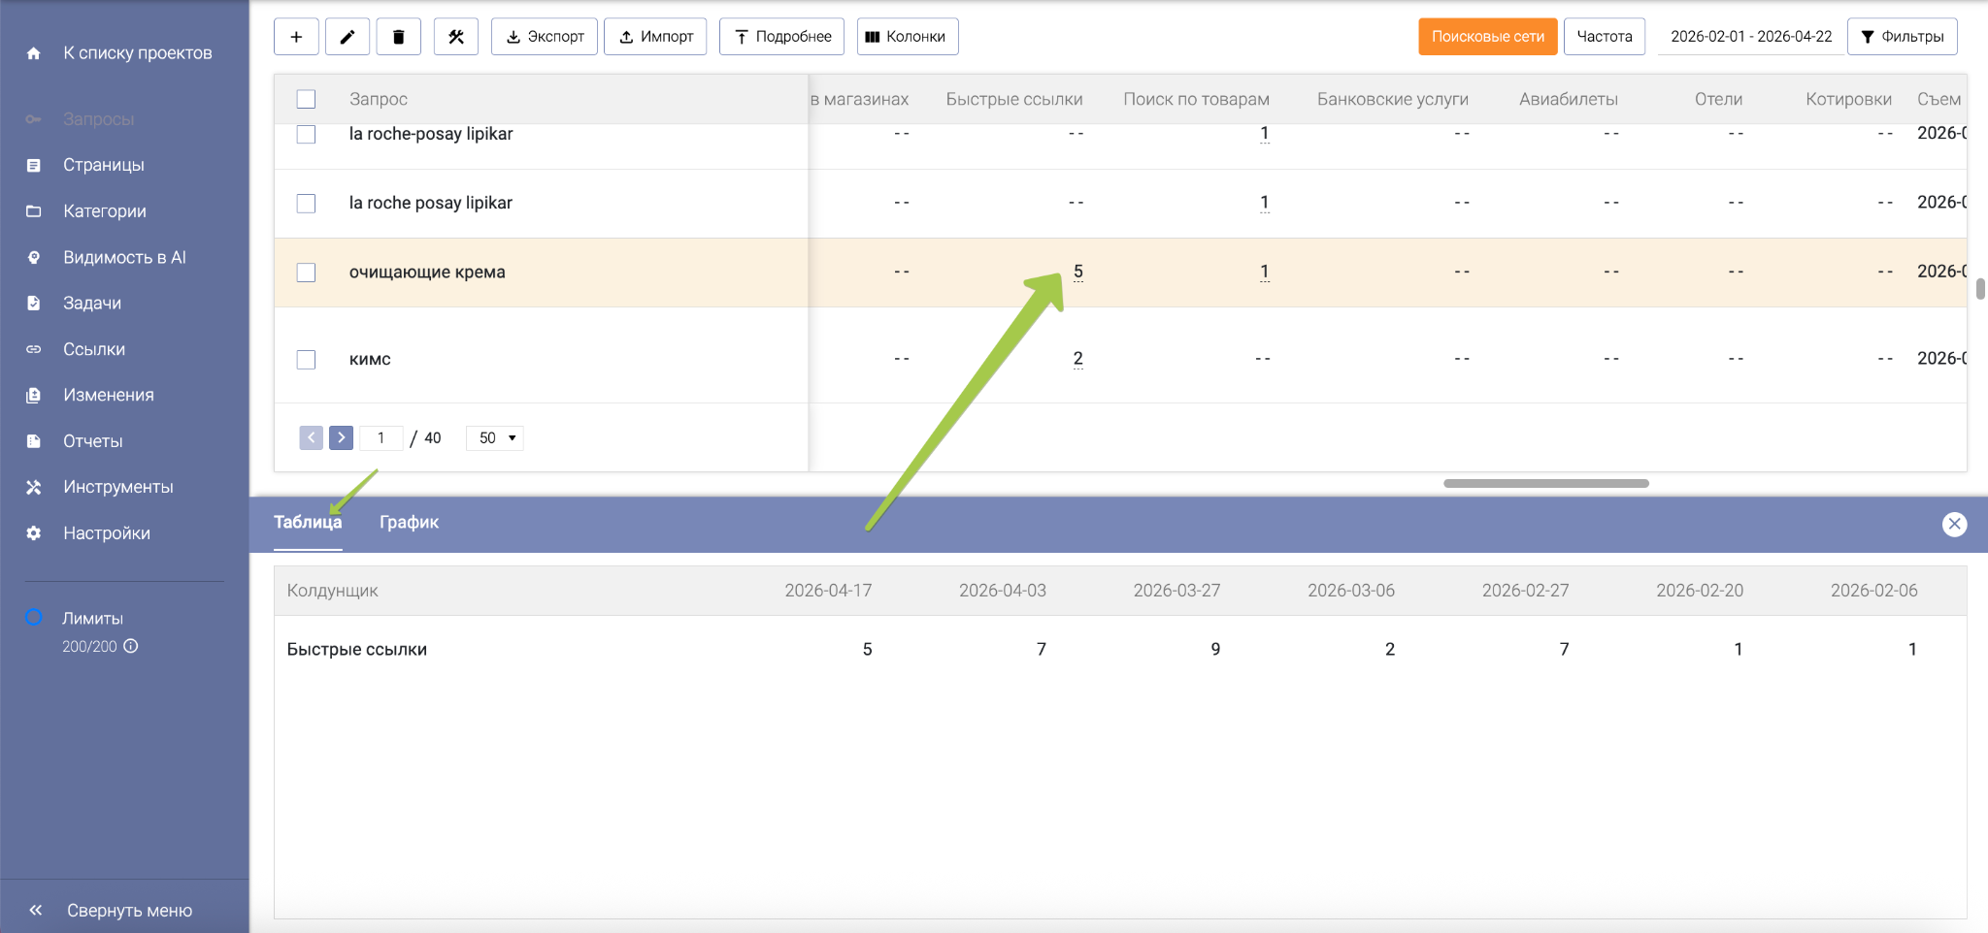Open the wrench tools icon in toolbar

point(456,37)
